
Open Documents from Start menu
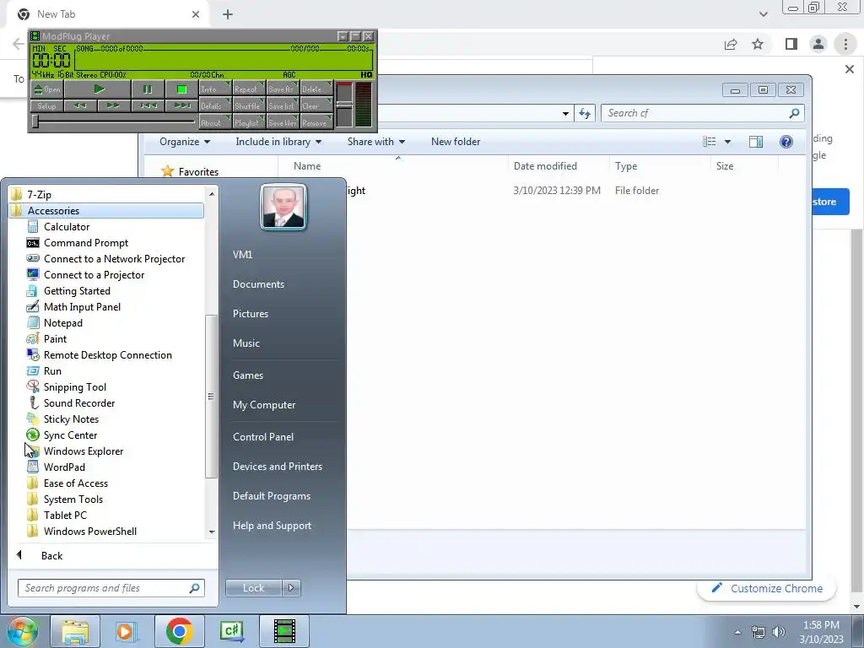pos(258,283)
